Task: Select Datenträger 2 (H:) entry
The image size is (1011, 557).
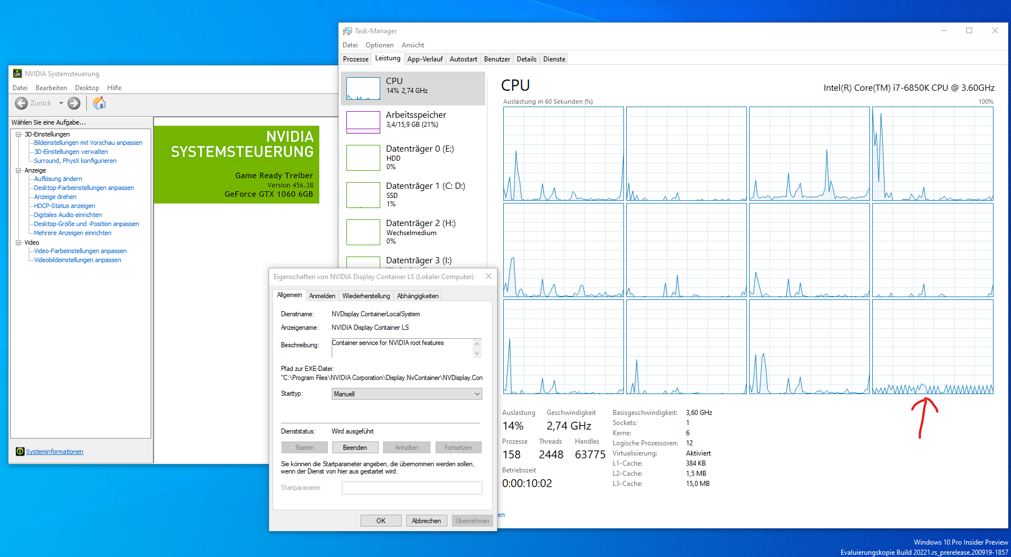Action: pyautogui.click(x=413, y=232)
